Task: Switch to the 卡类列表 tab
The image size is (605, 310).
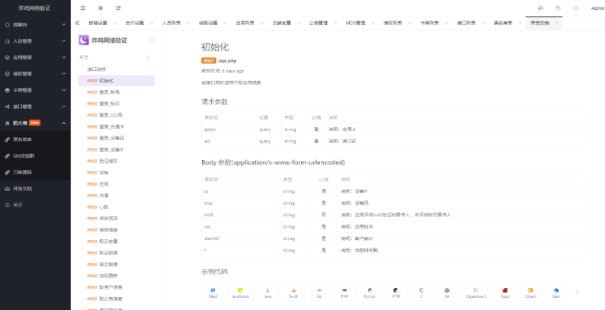Action: (430, 23)
